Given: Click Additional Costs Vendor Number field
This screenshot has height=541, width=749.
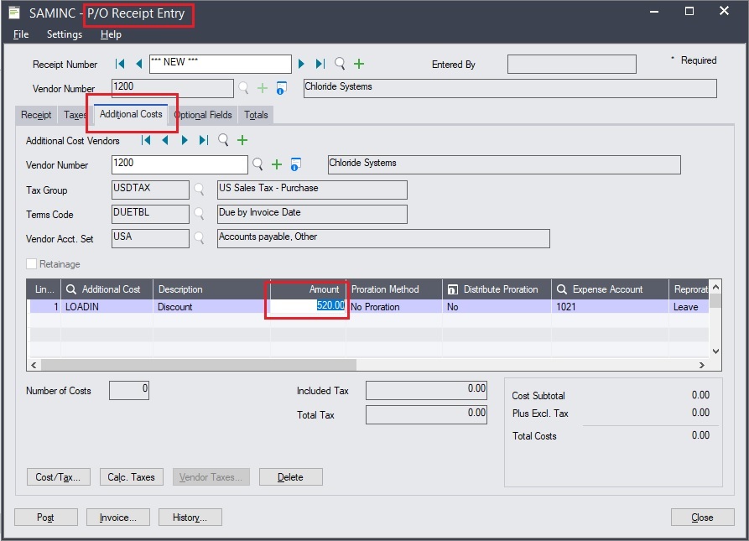Looking at the screenshot, I should 179,164.
